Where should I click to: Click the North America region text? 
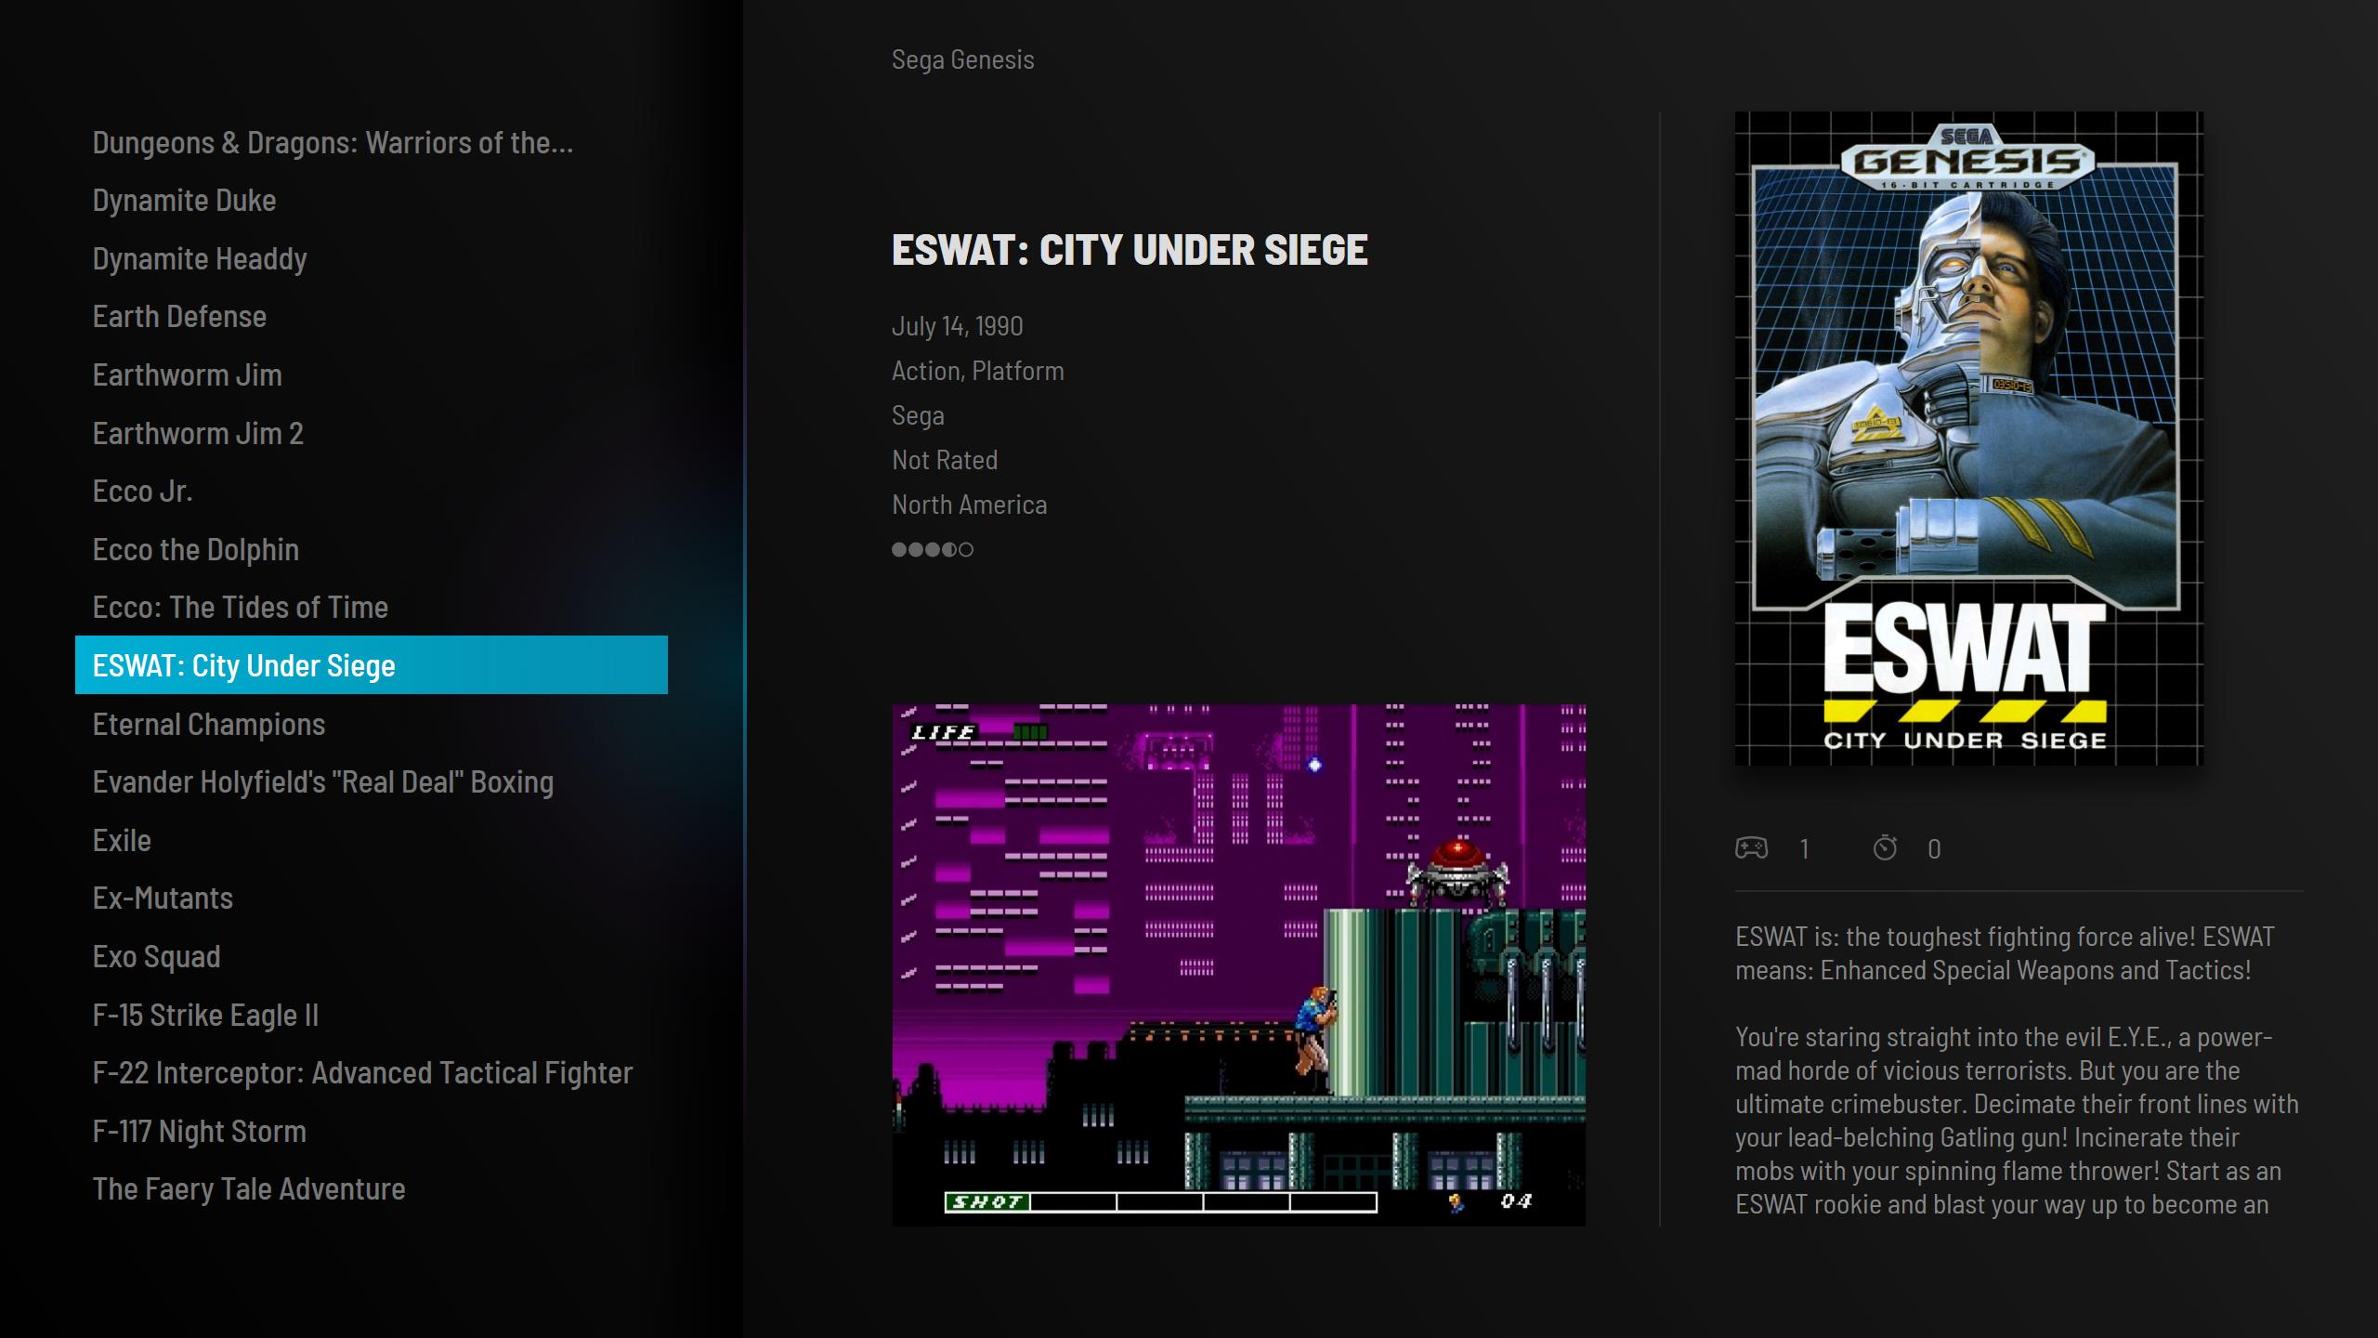click(x=969, y=505)
